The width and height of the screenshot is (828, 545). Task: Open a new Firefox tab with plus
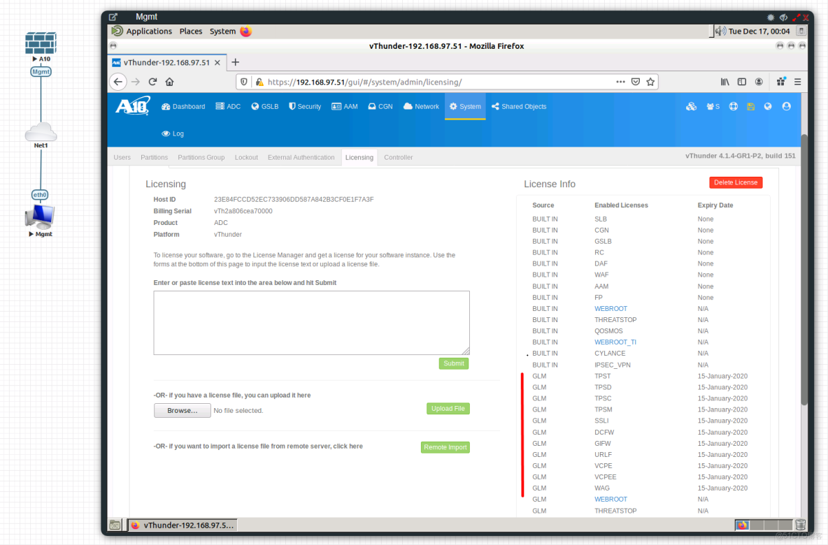[236, 62]
